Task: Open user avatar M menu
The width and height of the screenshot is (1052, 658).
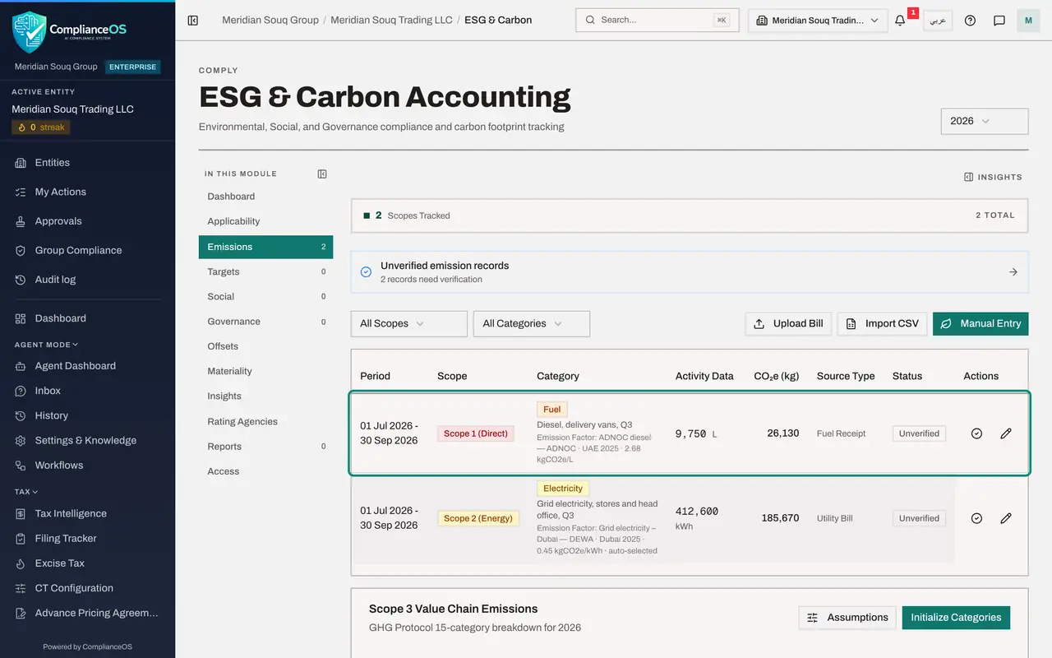Action: tap(1028, 21)
